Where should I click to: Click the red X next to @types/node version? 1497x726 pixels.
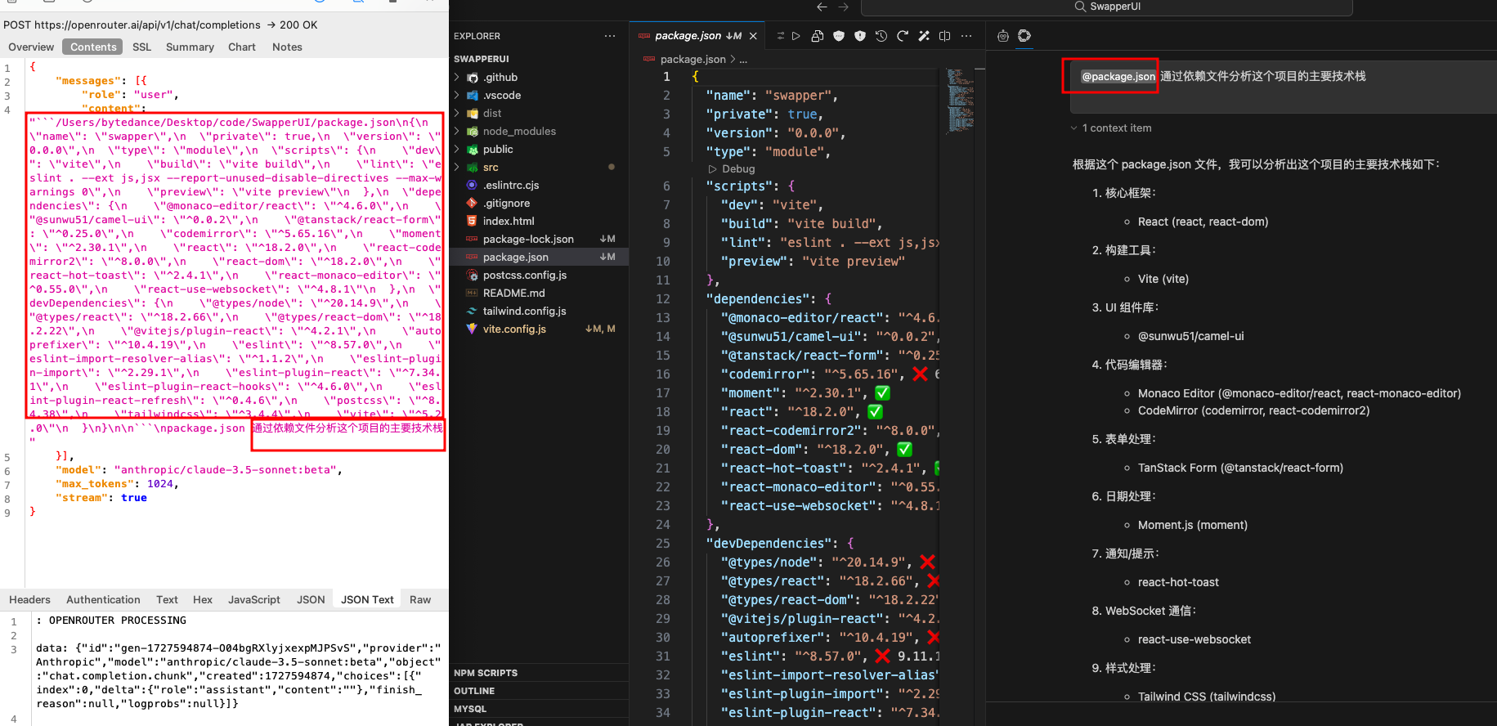[x=927, y=562]
